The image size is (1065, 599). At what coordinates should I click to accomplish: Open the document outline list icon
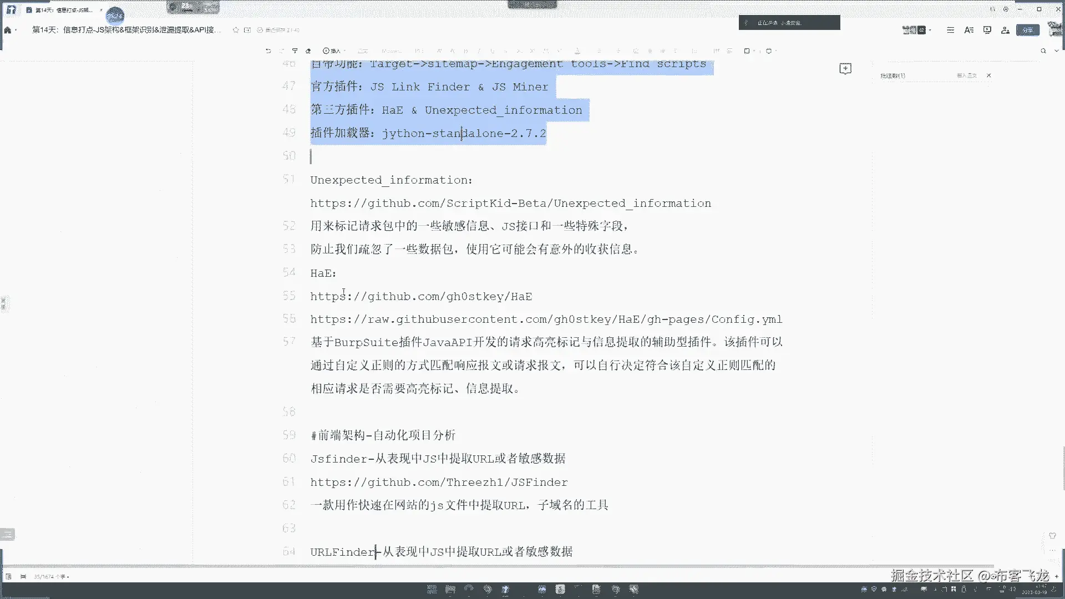950,30
